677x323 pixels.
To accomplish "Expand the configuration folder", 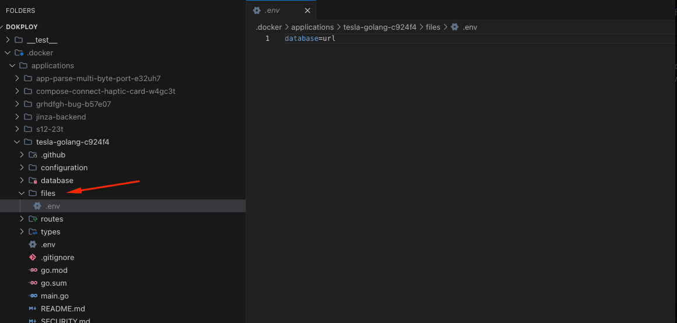I will tap(22, 168).
